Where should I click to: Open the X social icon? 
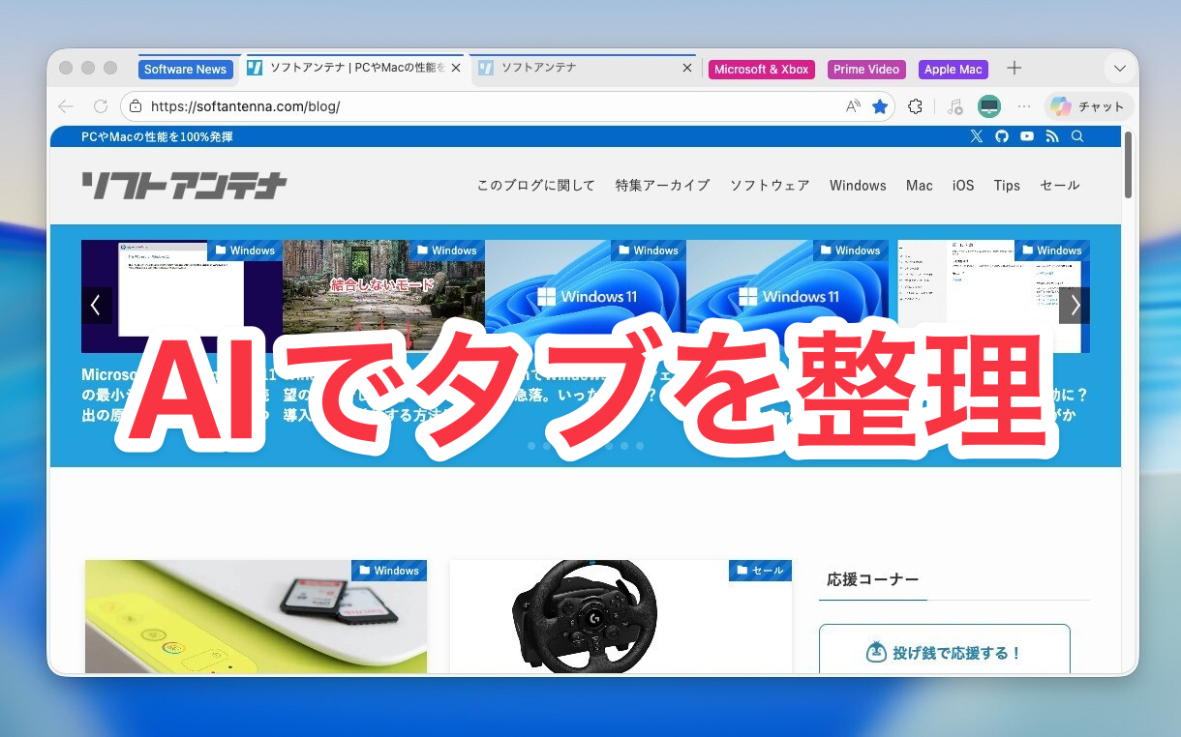tap(977, 136)
